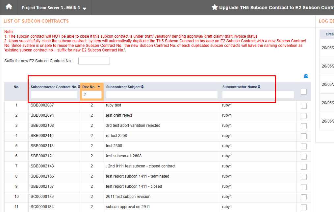The width and height of the screenshot is (334, 212).
Task: Click contract number SBB0002087
Action: 42,105
